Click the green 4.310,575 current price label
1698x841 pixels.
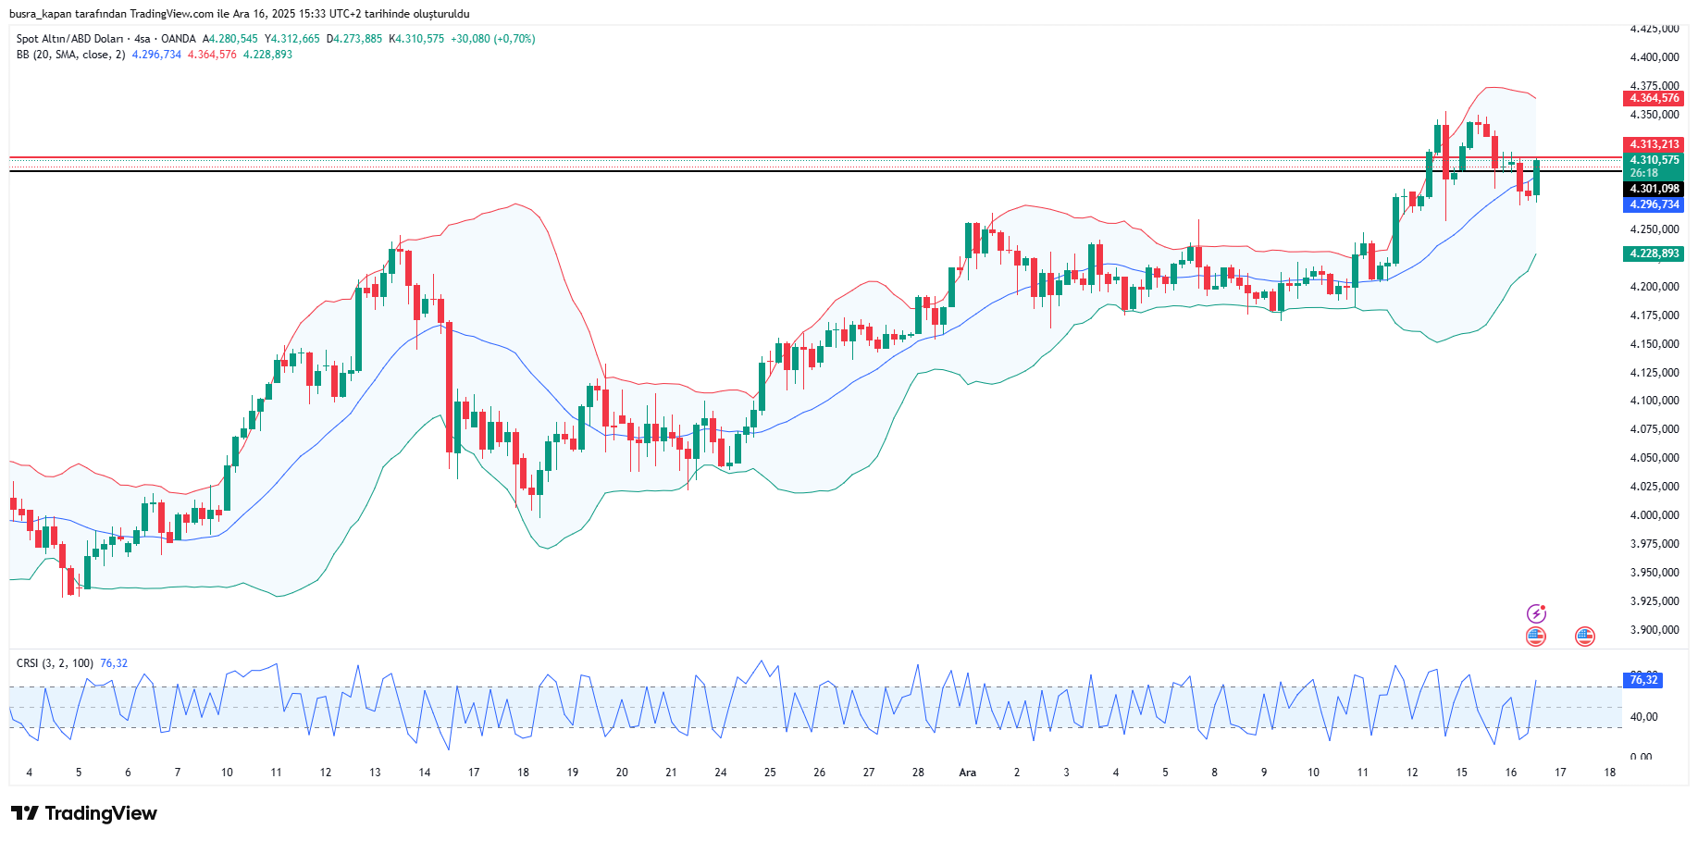[1654, 160]
